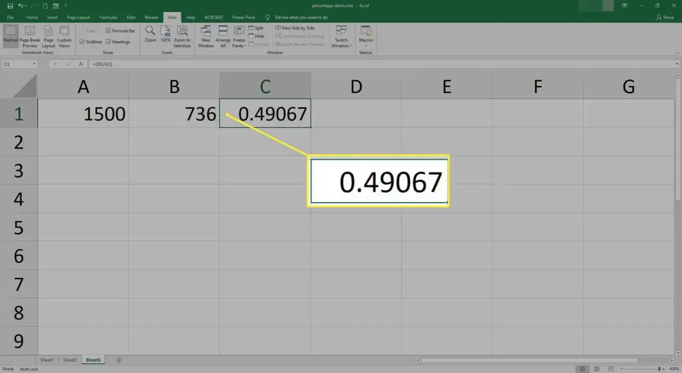Disable the Headings checkbox
Viewport: 682px width, 373px height.
pyautogui.click(x=109, y=42)
